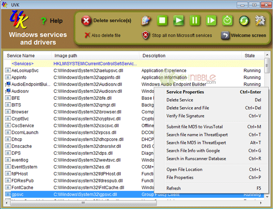Image resolution: width=273 pixels, height=209 pixels.
Task: Click the BITS service row icon
Action: click(x=8, y=105)
